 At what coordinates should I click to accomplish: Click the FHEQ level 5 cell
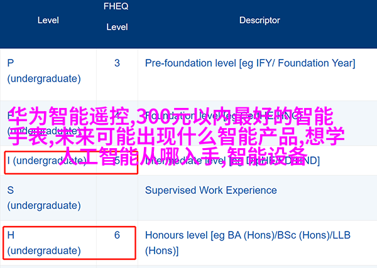(117, 161)
